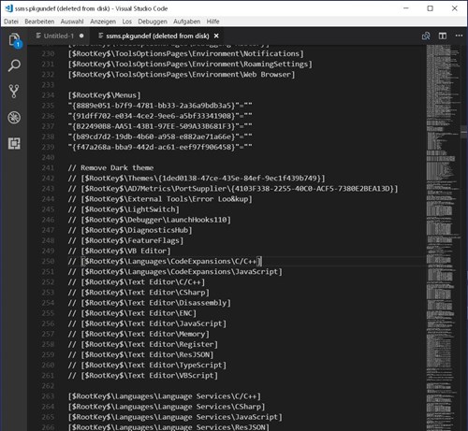
Task: Open the Debug view in the activity bar
Action: tap(14, 118)
